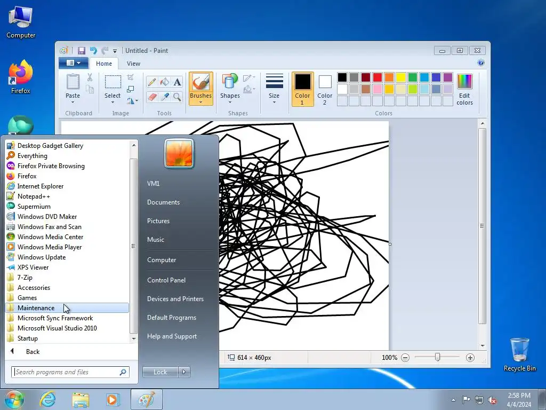Click the Shapes gallery icon
This screenshot has height=410, width=546.
click(x=229, y=82)
